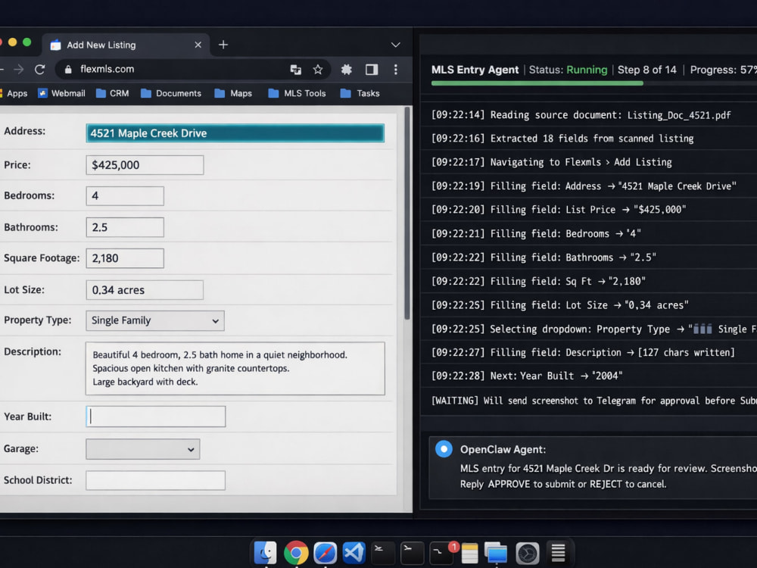The width and height of the screenshot is (757, 568).
Task: Switch to the Add New Listing tab
Action: tap(126, 45)
